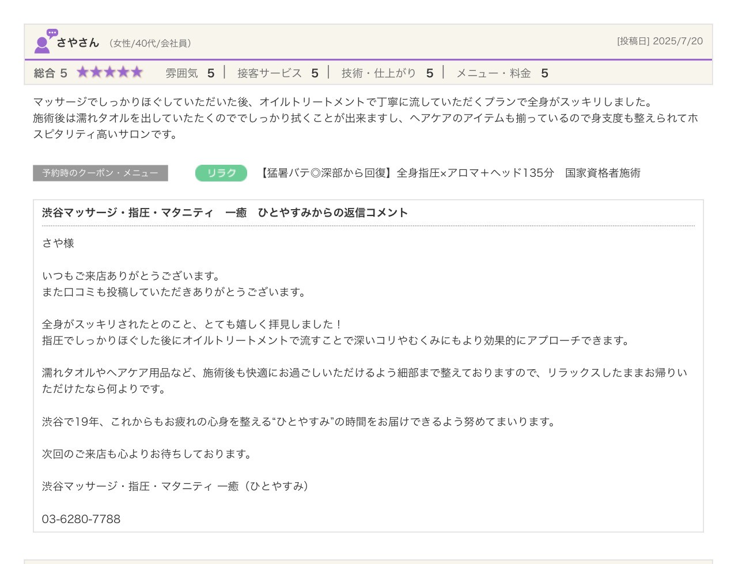Click the five purple rating stars
Viewport: 742px width, 564px height.
tap(109, 73)
